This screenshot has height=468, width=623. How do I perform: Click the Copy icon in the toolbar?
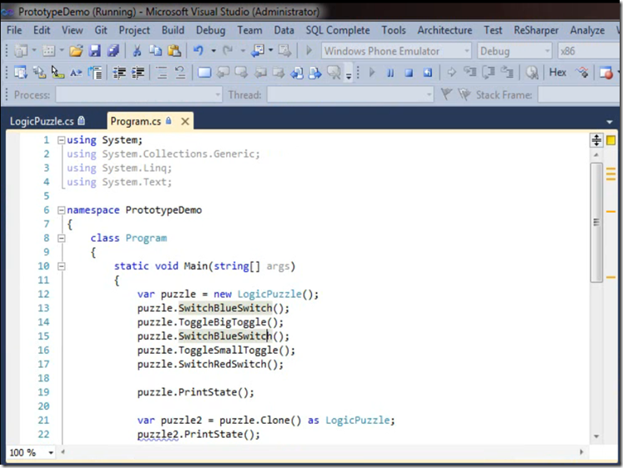click(155, 51)
